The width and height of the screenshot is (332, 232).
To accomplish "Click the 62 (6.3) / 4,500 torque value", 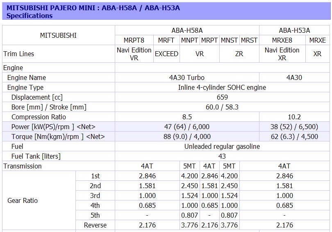I will click(x=294, y=136).
